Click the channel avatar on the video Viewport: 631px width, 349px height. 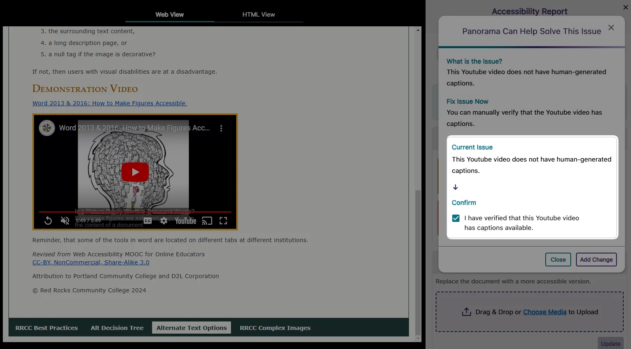point(47,128)
